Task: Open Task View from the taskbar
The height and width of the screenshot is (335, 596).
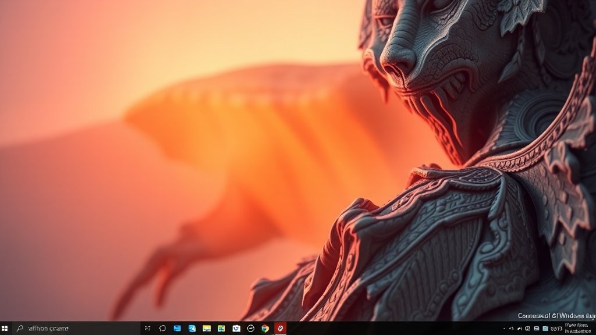Action: pos(147,329)
